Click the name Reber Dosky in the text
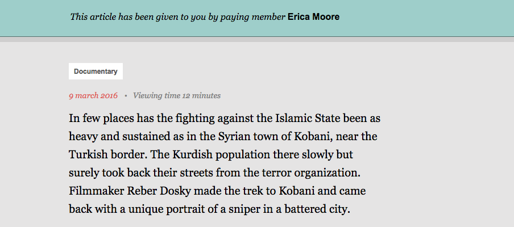Viewport: 514px width, 227px height. click(x=153, y=191)
